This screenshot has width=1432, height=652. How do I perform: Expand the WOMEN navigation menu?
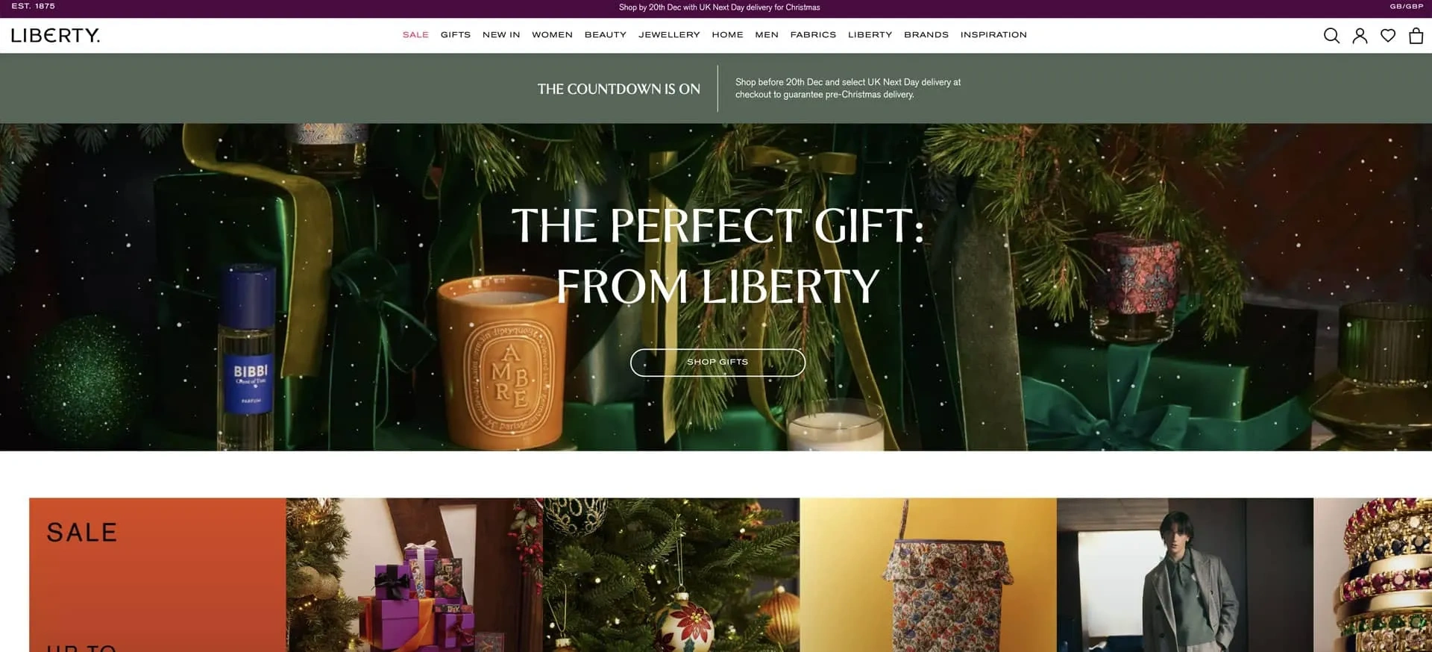tap(552, 35)
